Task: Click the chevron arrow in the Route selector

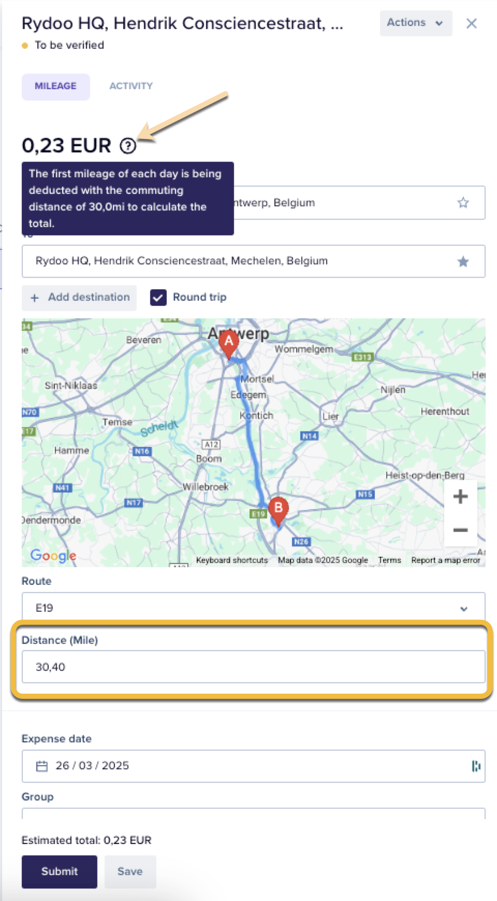Action: point(464,609)
